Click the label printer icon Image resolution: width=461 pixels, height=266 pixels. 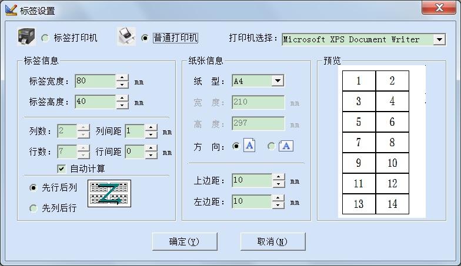[26, 38]
